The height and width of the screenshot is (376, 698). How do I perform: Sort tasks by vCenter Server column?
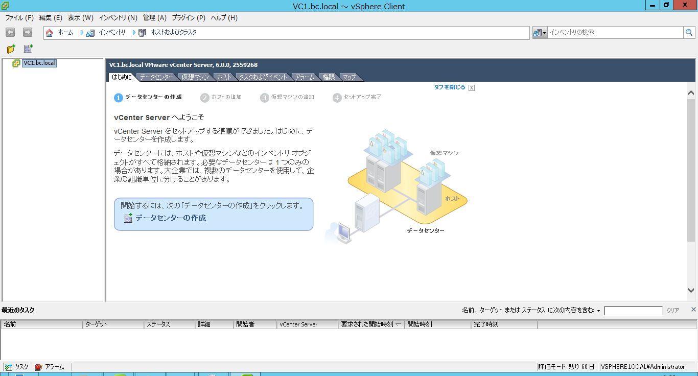point(308,324)
